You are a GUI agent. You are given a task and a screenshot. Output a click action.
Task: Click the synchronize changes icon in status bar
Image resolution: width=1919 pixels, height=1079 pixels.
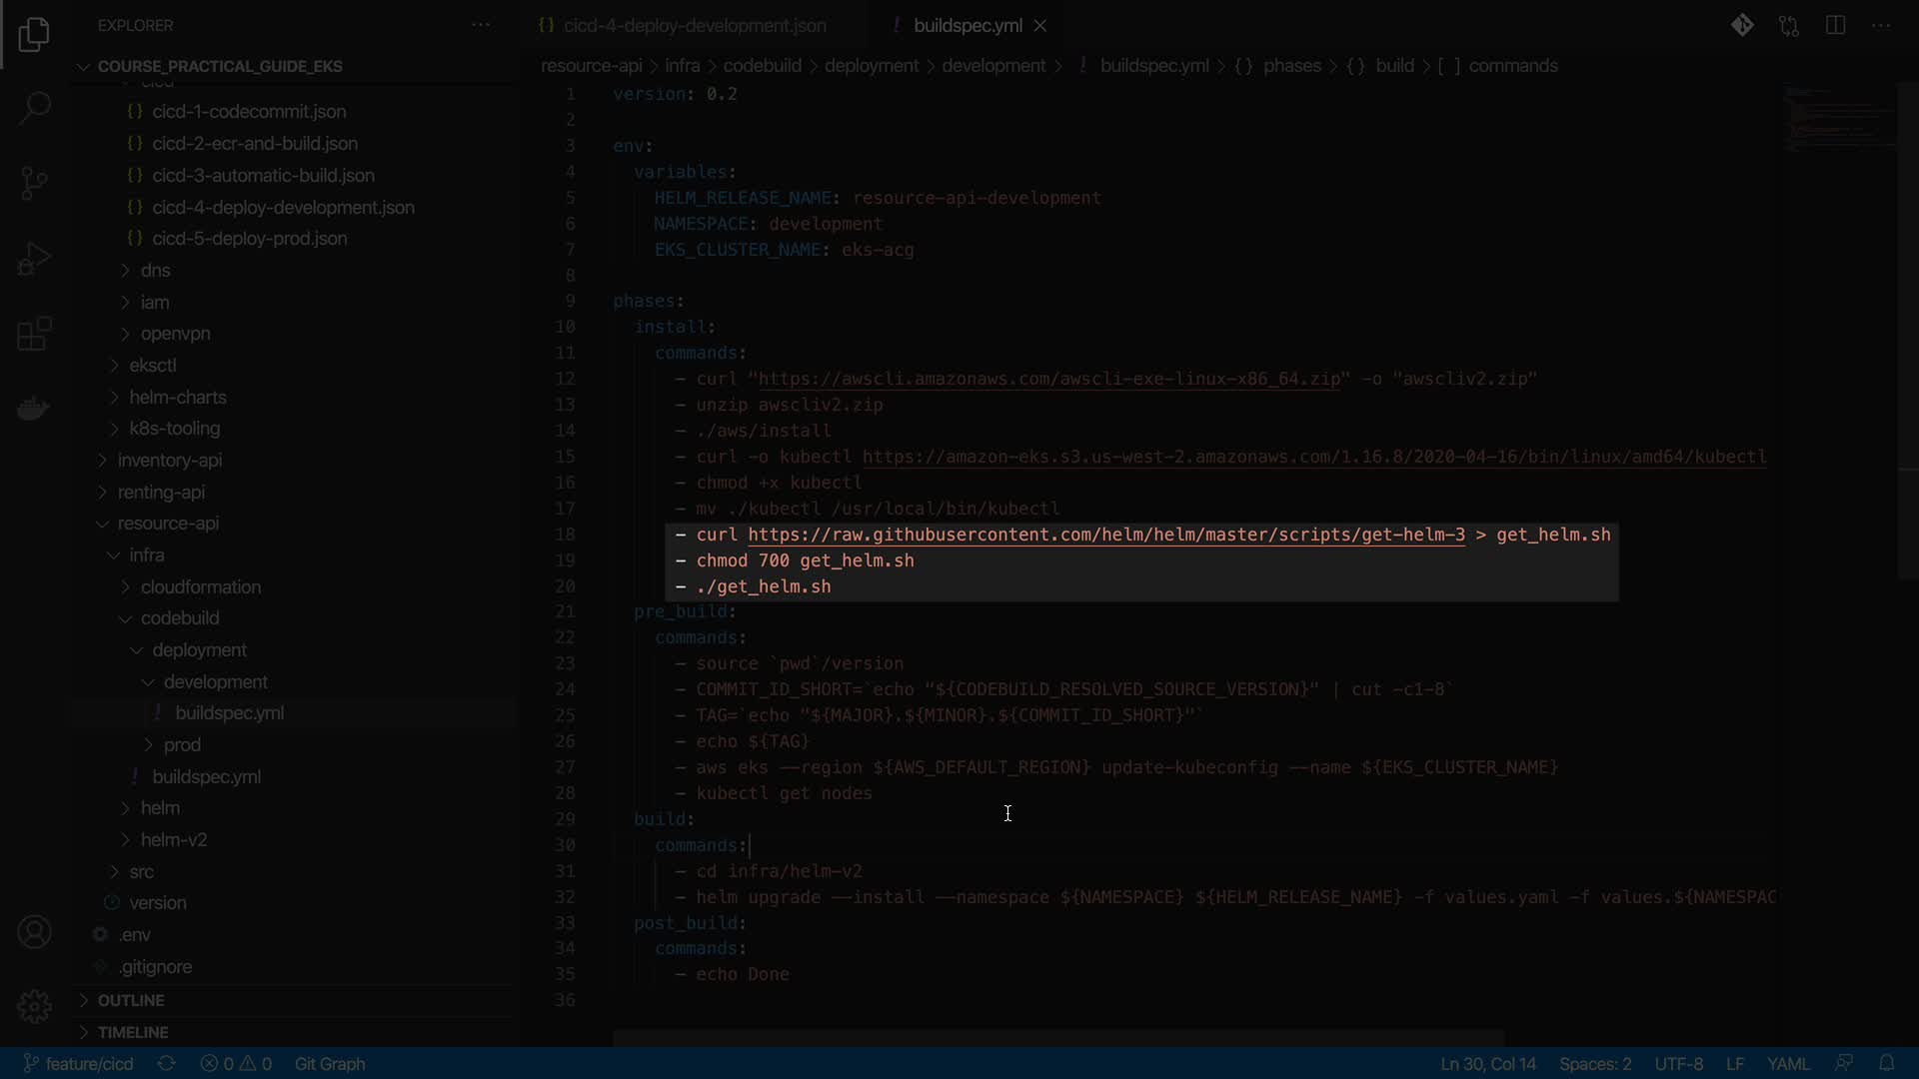pyautogui.click(x=167, y=1064)
